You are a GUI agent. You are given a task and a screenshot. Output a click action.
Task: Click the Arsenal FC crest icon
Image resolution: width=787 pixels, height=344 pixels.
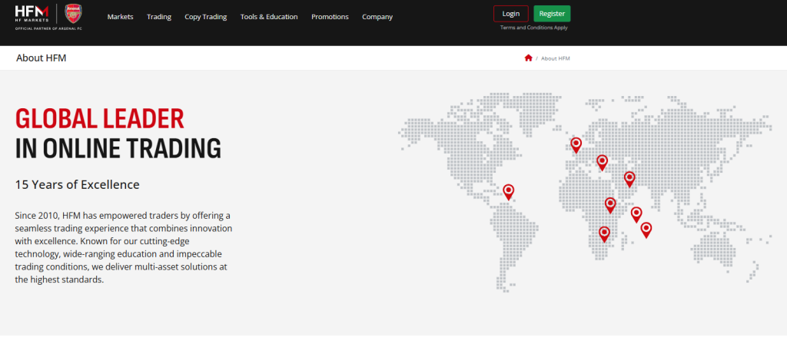tap(74, 14)
